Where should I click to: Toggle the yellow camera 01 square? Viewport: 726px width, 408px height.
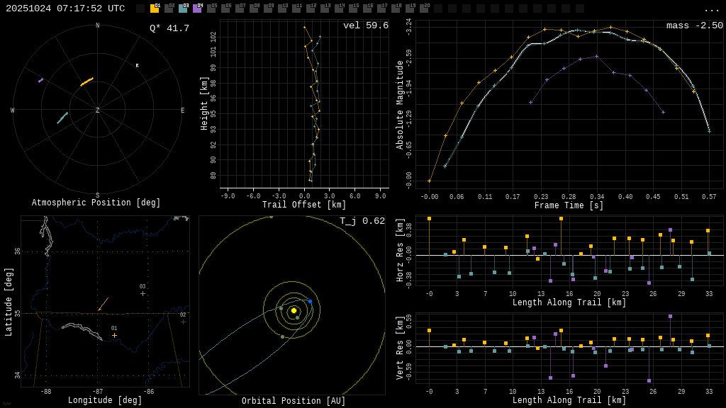tap(155, 8)
